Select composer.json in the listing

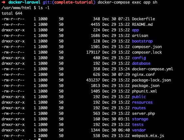pos(147,47)
